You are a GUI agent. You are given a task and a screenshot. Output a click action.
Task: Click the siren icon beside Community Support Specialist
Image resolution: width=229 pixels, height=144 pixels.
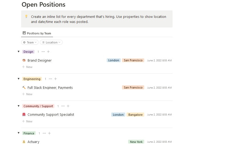[x=24, y=115]
